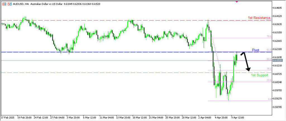The height and width of the screenshot is (121, 286).
Task: Click the 23.6 Fibonacci level label
Action: 269,80
